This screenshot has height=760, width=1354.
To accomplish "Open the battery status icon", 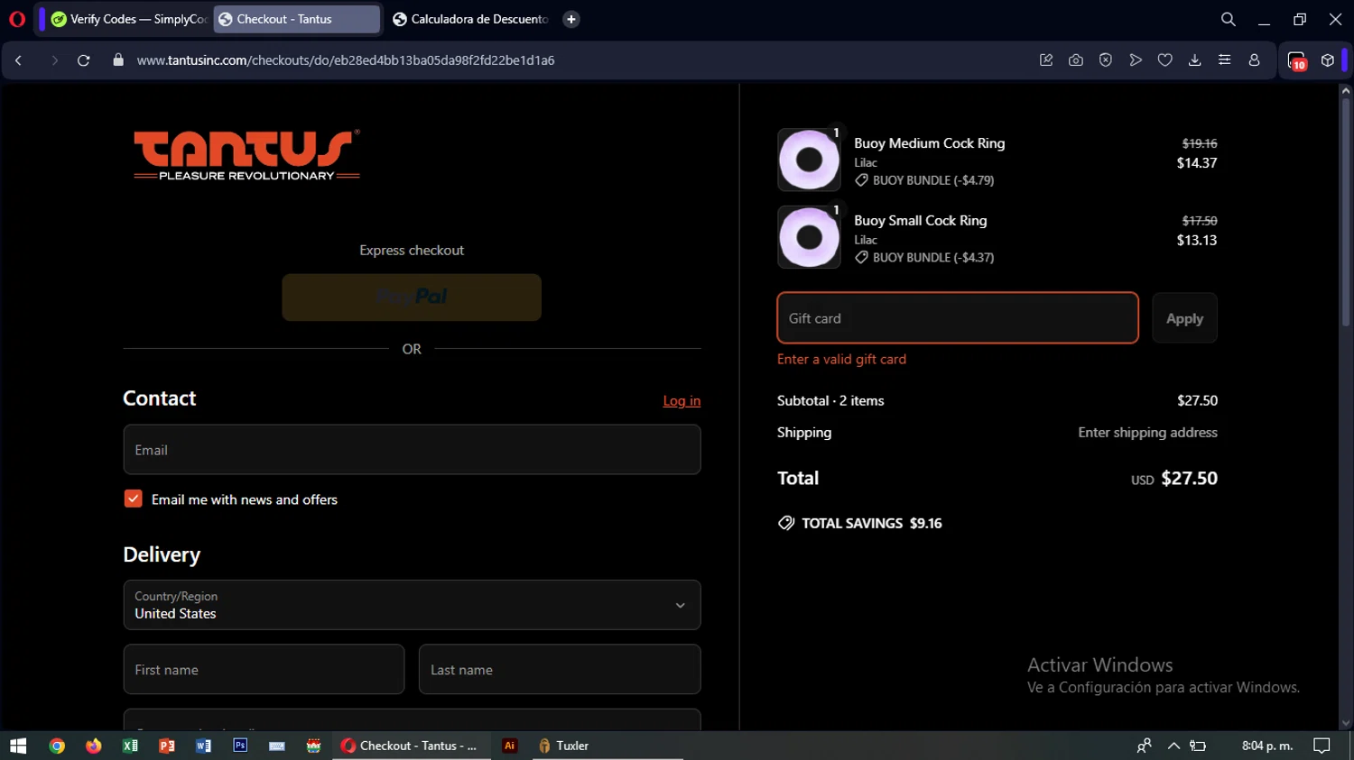I will point(1198,746).
